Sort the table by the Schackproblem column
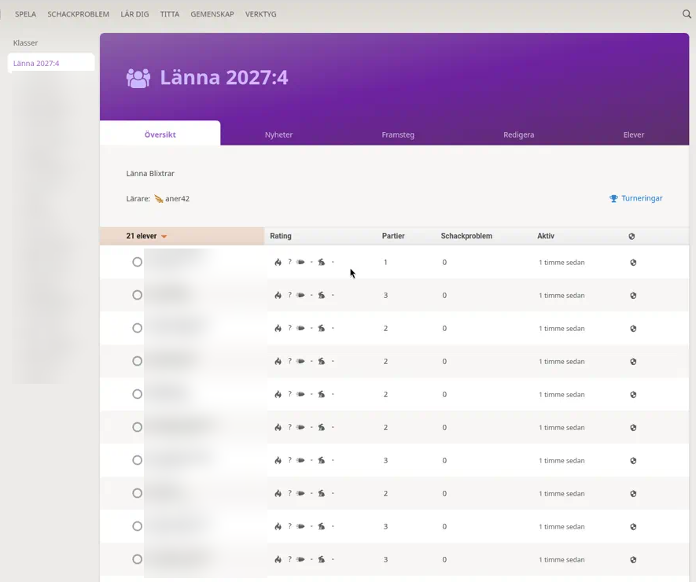Viewport: 696px width, 582px height. pos(466,236)
